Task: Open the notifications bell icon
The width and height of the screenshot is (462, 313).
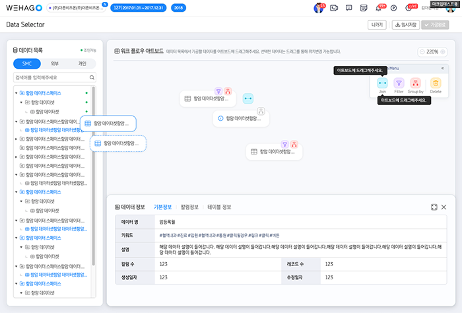Action: pos(378,8)
